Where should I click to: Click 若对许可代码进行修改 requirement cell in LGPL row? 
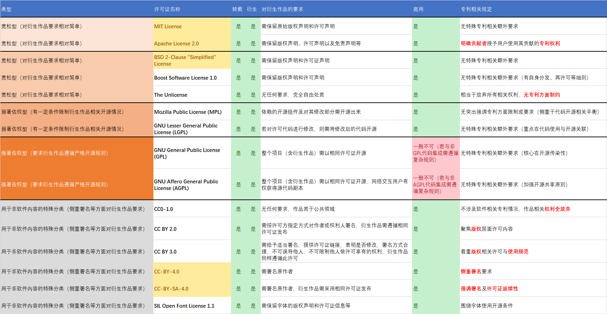pyautogui.click(x=336, y=129)
